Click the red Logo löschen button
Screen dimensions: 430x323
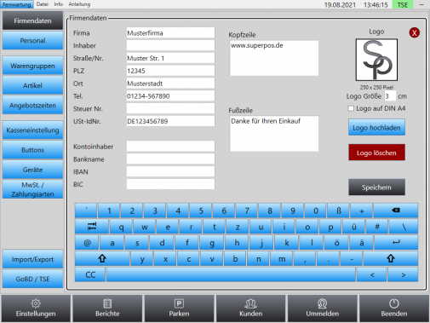pos(376,153)
